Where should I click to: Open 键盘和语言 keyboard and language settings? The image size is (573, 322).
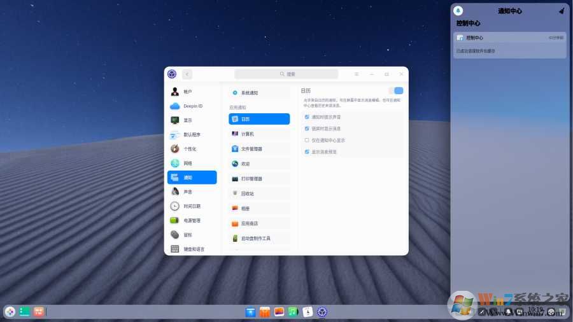pyautogui.click(x=192, y=249)
